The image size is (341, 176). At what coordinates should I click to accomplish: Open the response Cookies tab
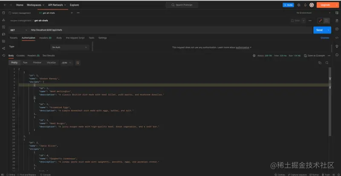(x=20, y=56)
